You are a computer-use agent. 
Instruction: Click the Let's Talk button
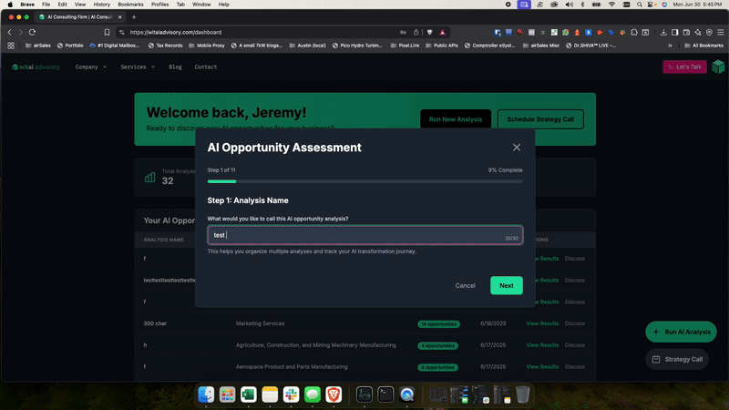coord(684,67)
